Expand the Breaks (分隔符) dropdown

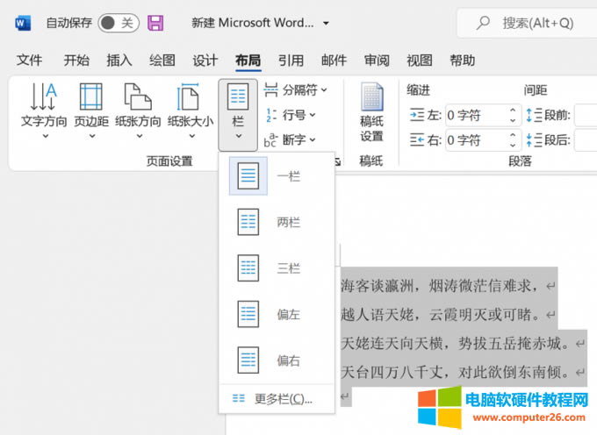297,89
